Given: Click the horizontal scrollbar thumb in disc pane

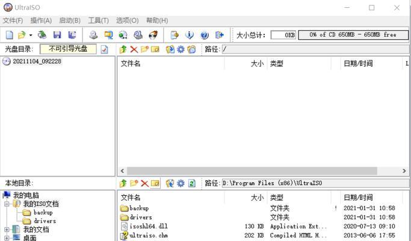Looking at the screenshot, I should pos(252,171).
